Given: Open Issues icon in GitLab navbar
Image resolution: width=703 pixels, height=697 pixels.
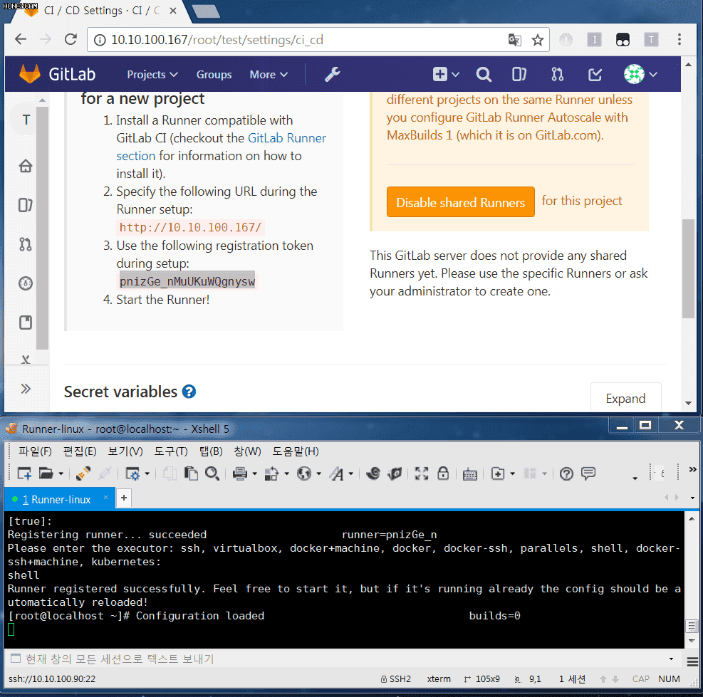Looking at the screenshot, I should tap(519, 75).
